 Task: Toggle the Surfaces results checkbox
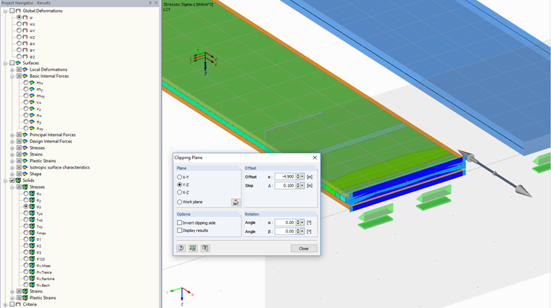(x=12, y=63)
